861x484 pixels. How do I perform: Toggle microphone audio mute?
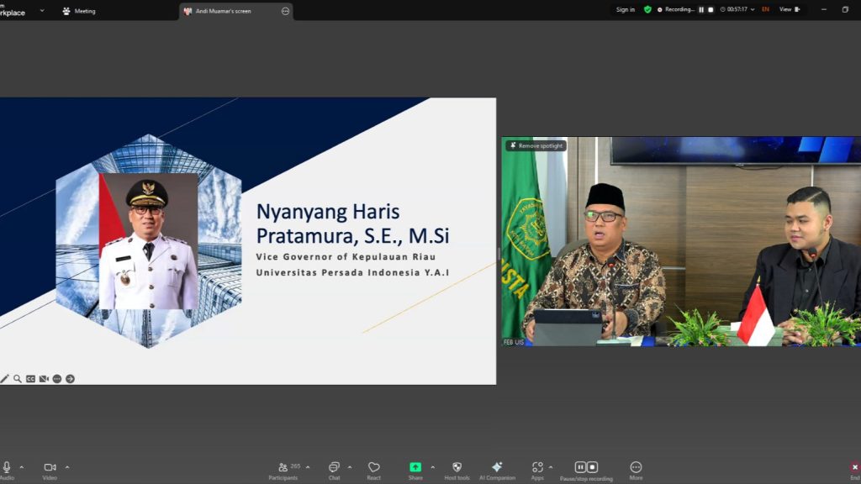point(7,467)
